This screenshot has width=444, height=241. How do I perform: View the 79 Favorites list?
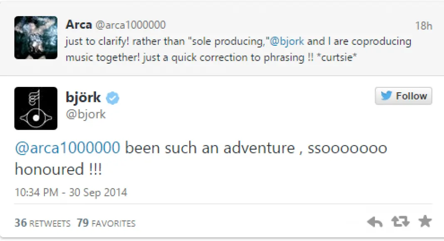click(106, 223)
